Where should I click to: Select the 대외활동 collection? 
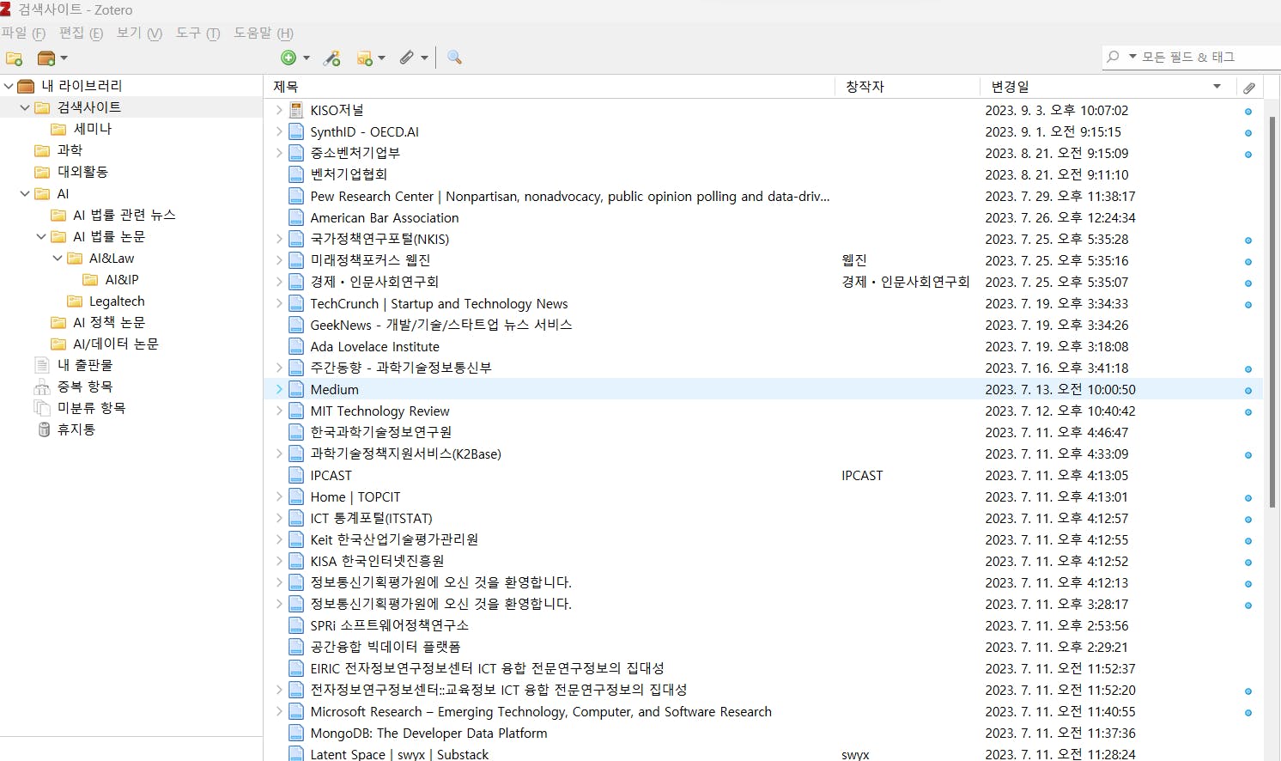(82, 172)
